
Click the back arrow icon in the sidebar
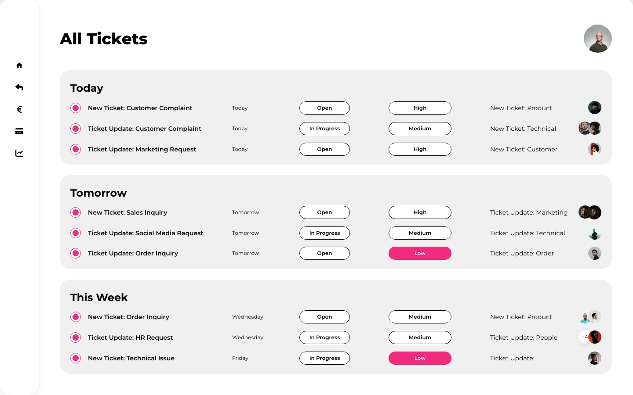(x=19, y=87)
